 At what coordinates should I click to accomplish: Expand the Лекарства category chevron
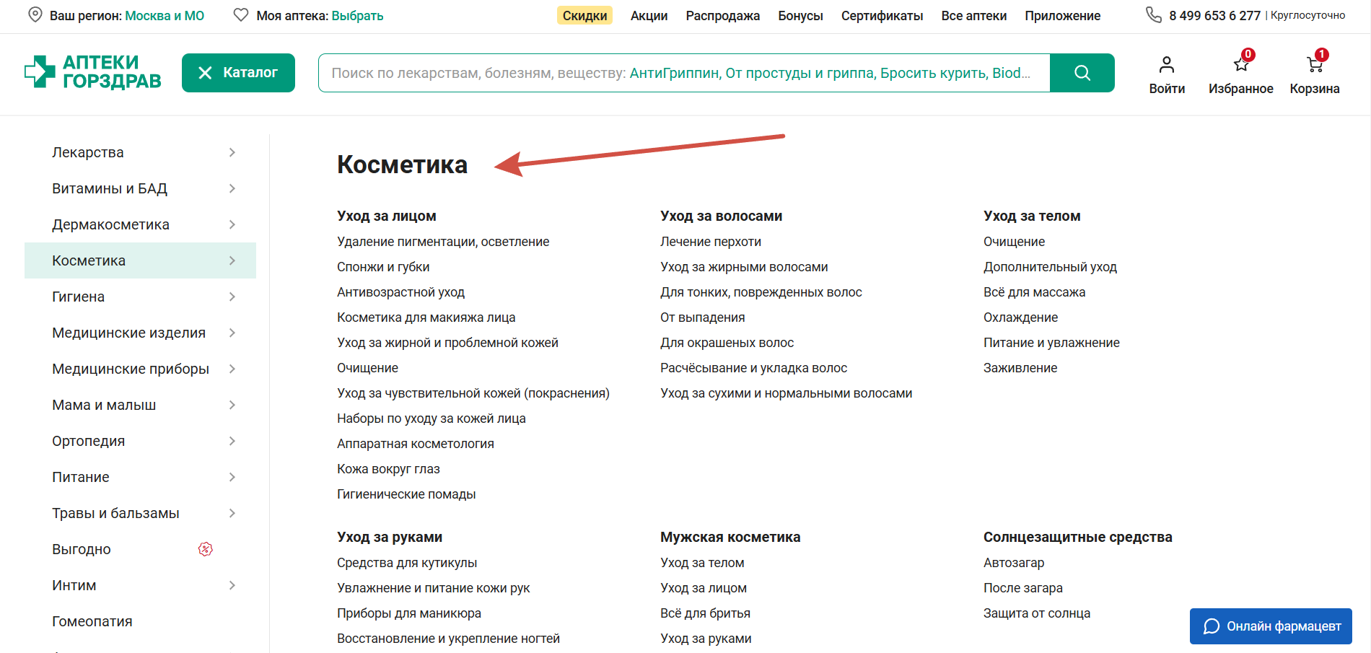(x=232, y=152)
